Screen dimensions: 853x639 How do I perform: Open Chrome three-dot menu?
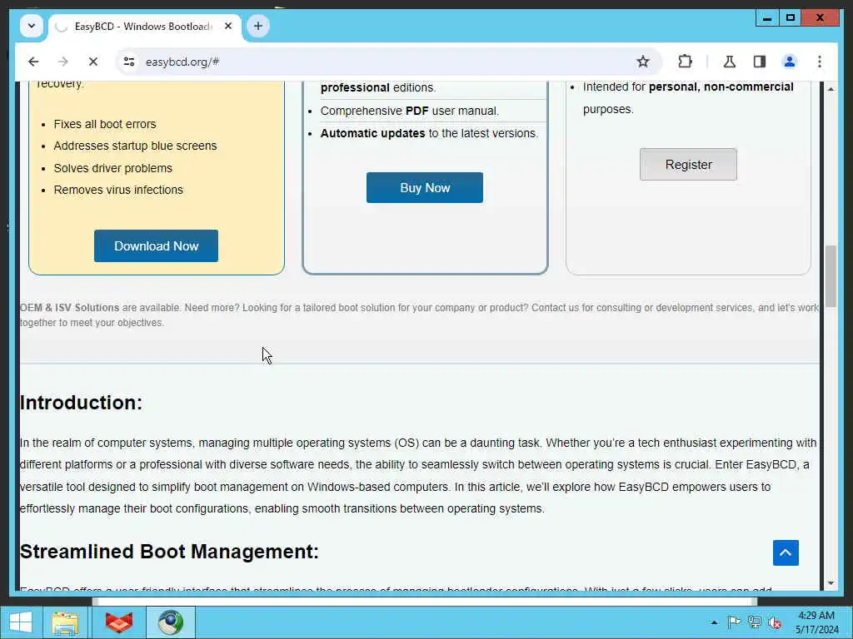[820, 62]
